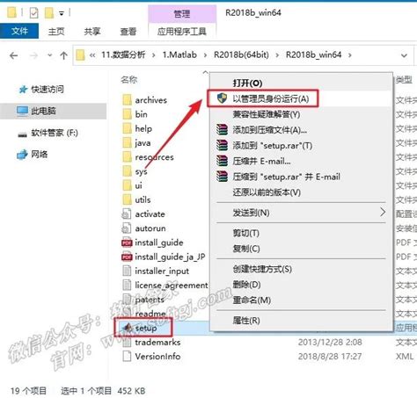The width and height of the screenshot is (417, 398).
Task: Select the java folder icon
Action: (127, 143)
